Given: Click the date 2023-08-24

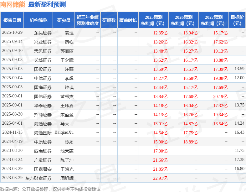Looking at the screenshot, I should [x=12, y=159].
